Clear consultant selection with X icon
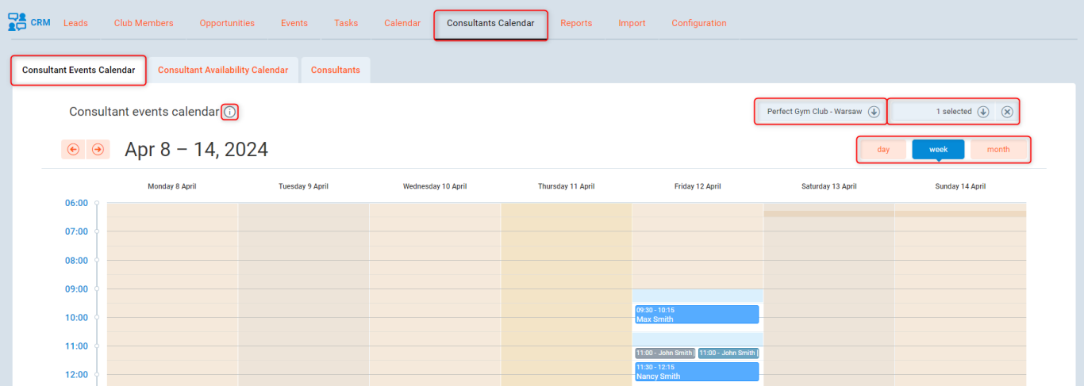This screenshot has height=386, width=1084. point(1007,112)
